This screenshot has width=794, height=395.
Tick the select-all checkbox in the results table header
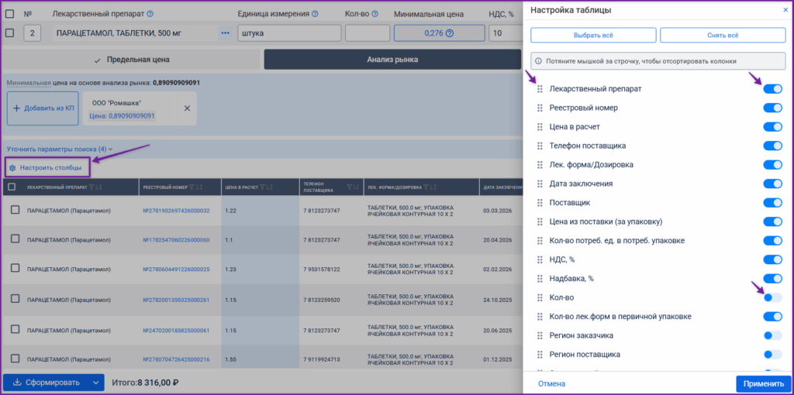tap(12, 187)
